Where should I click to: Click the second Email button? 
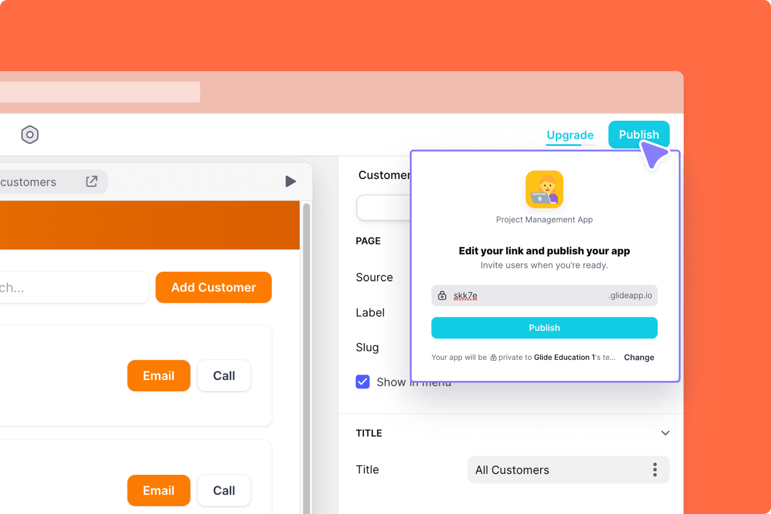pos(159,490)
